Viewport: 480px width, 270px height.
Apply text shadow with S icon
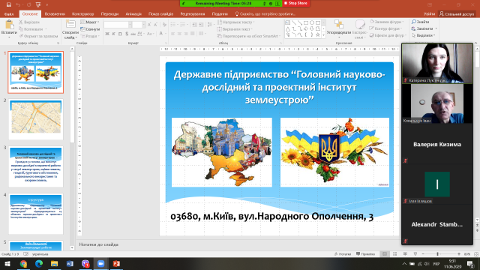[x=127, y=33]
